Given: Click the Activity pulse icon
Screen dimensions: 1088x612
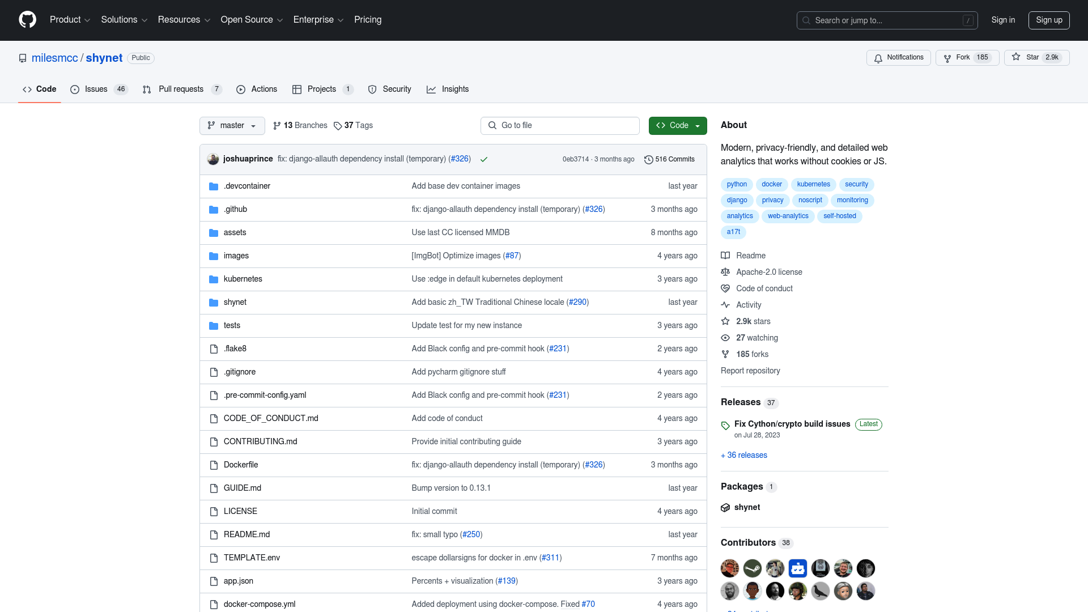Looking at the screenshot, I should click(x=725, y=305).
